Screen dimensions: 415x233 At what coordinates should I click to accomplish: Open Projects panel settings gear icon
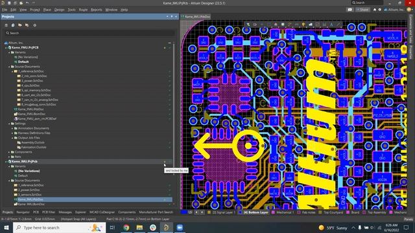pyautogui.click(x=34, y=25)
